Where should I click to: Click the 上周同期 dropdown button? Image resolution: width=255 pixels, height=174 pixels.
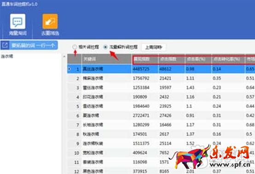pos(154,47)
